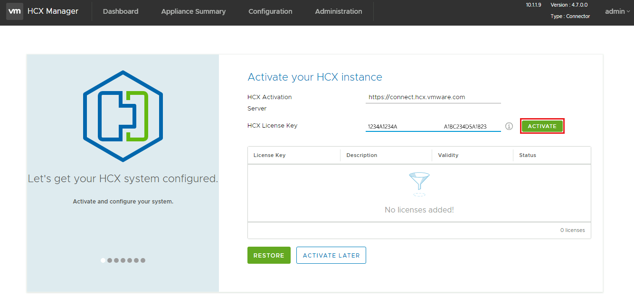Go to the Configuration menu
The height and width of the screenshot is (296, 634).
pyautogui.click(x=270, y=11)
